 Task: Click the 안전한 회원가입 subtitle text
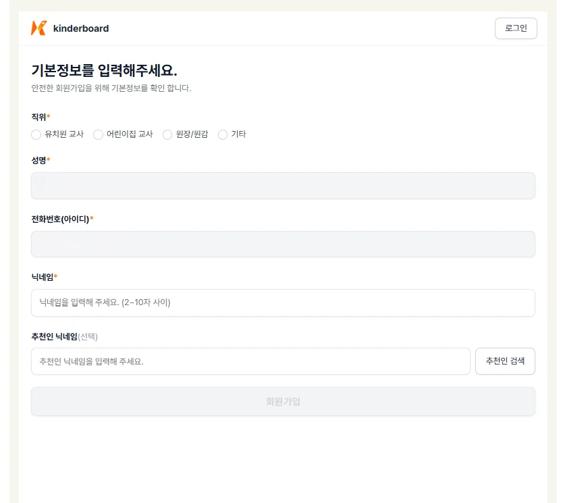tap(111, 88)
